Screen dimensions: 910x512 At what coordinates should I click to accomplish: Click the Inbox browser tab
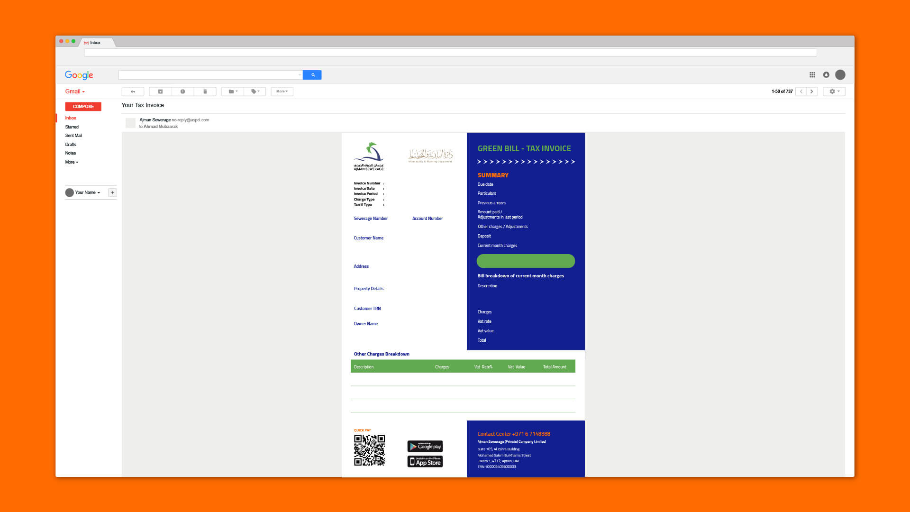tap(95, 43)
